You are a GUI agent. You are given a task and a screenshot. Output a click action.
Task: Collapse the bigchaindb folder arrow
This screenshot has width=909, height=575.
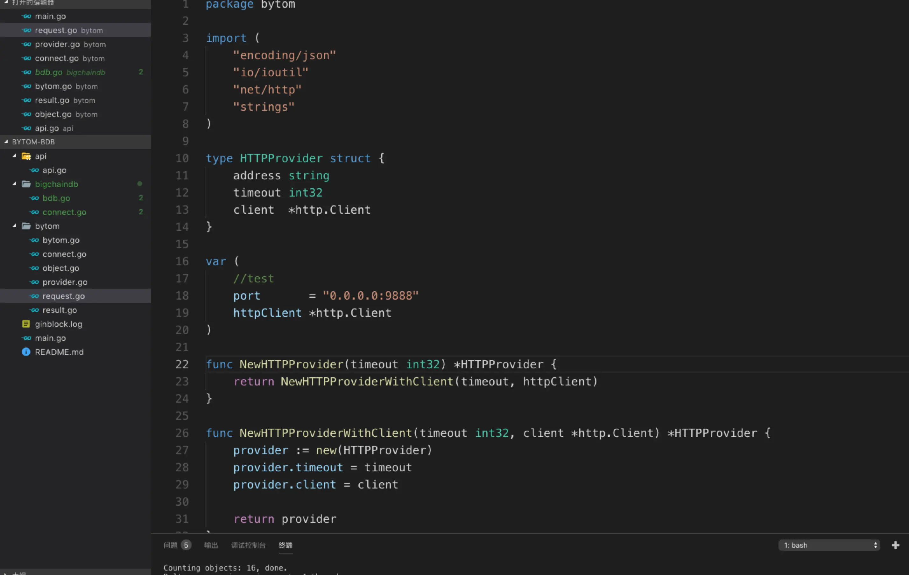[14, 184]
